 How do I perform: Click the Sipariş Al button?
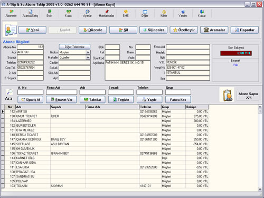pos(31,100)
